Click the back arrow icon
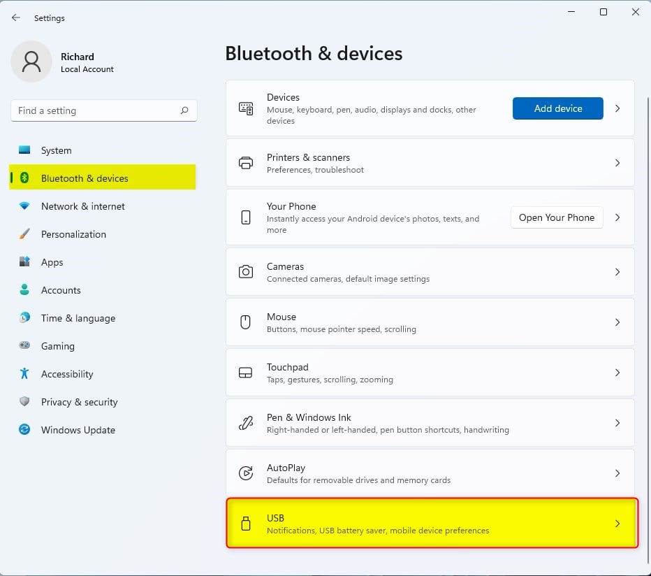This screenshot has width=651, height=576. point(16,17)
